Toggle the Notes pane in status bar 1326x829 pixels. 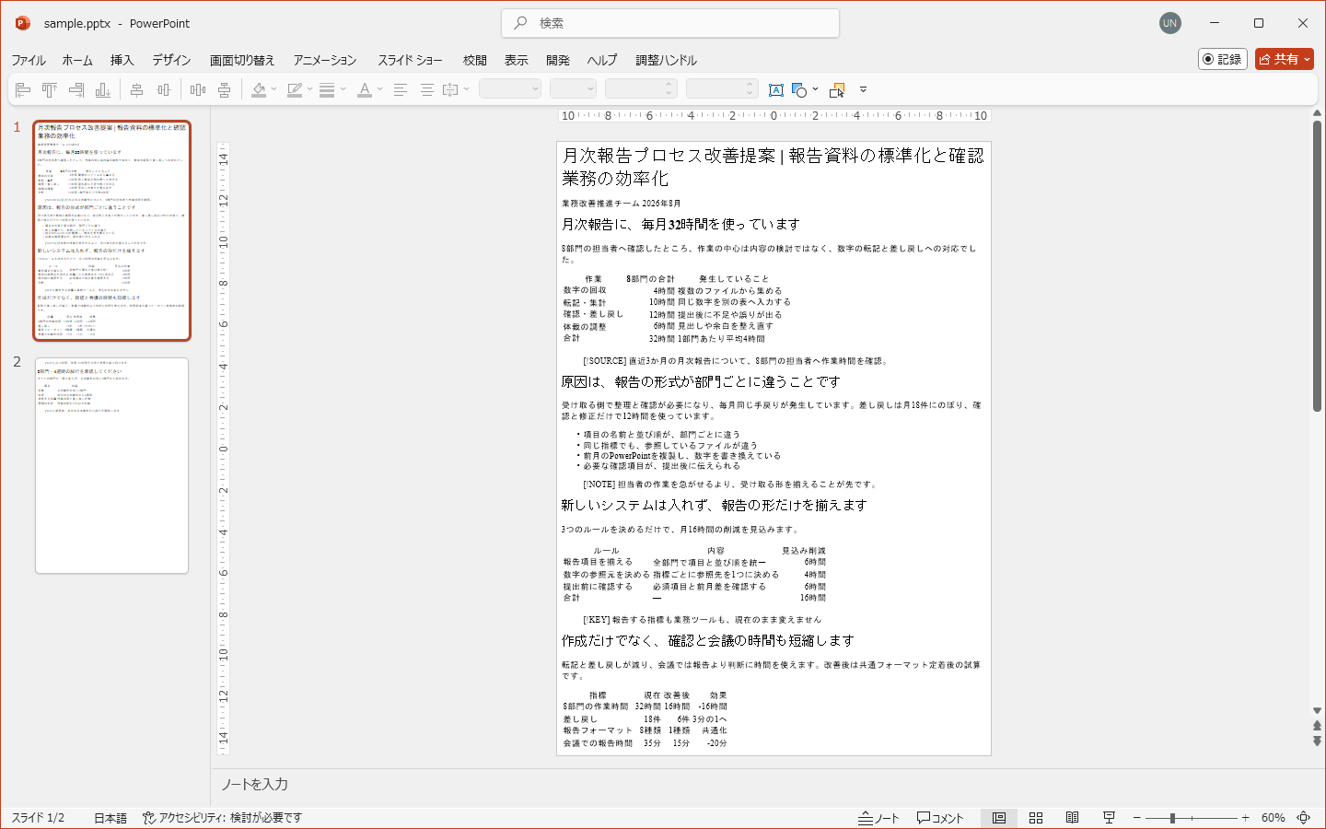point(878,818)
